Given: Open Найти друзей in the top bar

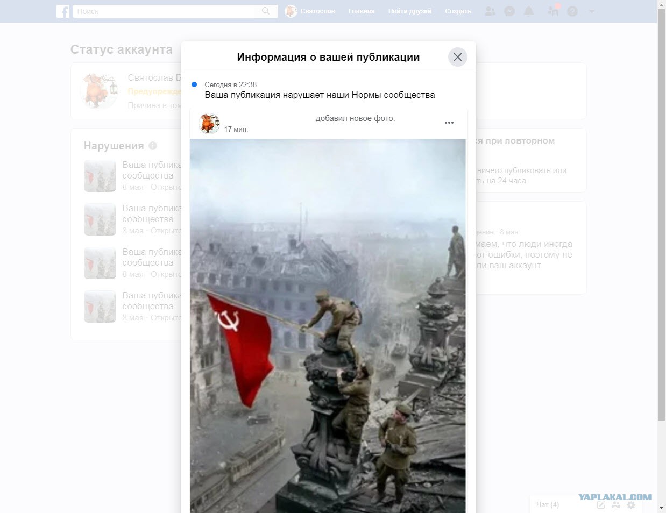Looking at the screenshot, I should click(410, 11).
